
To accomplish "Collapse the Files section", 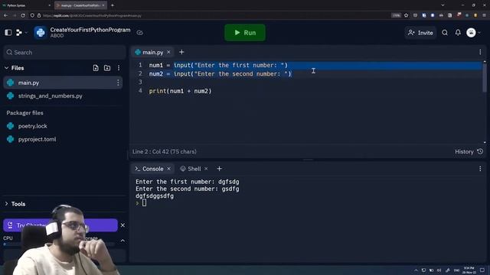I will (7, 68).
